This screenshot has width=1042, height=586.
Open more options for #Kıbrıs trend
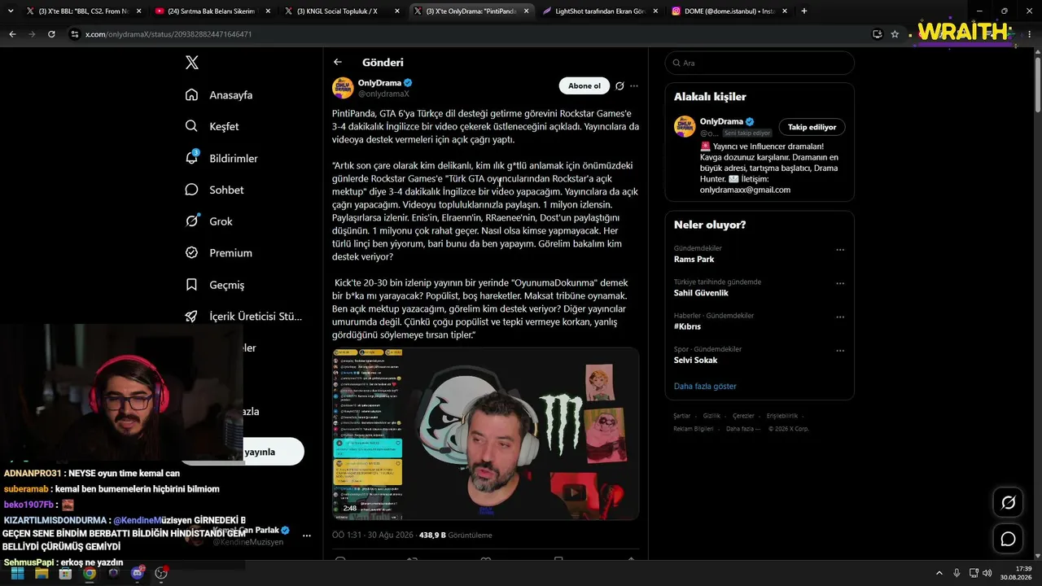840,317
